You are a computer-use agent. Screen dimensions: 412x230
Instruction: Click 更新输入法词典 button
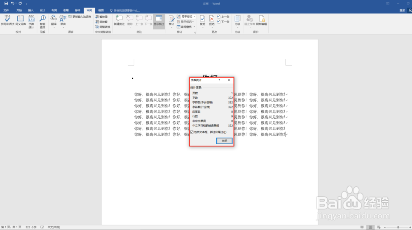click(x=80, y=16)
